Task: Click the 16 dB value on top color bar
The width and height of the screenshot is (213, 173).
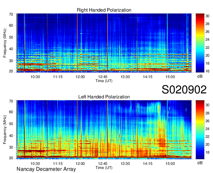Action: pyautogui.click(x=207, y=71)
